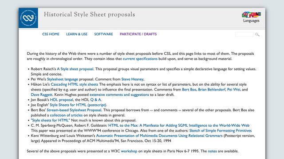Open Cascading HTML style sheets link
The image size is (284, 159).
point(75,84)
